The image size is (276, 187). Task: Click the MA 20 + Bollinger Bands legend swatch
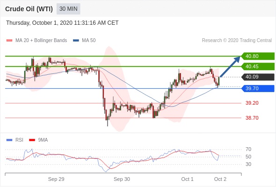(x=9, y=41)
